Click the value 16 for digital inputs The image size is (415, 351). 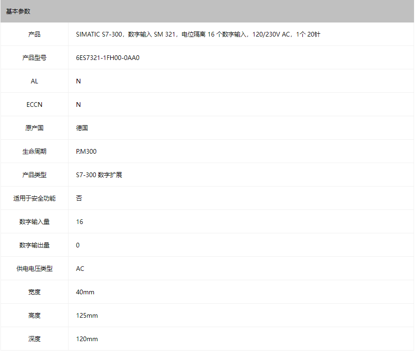pyautogui.click(x=79, y=222)
